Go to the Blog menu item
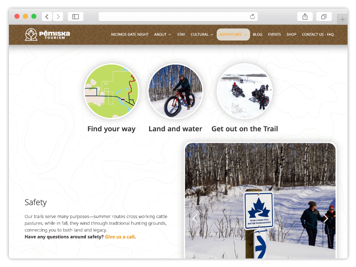 coord(258,35)
